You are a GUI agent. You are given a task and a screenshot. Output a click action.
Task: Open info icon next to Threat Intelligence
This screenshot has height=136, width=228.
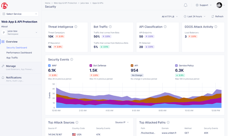[x=76, y=27]
